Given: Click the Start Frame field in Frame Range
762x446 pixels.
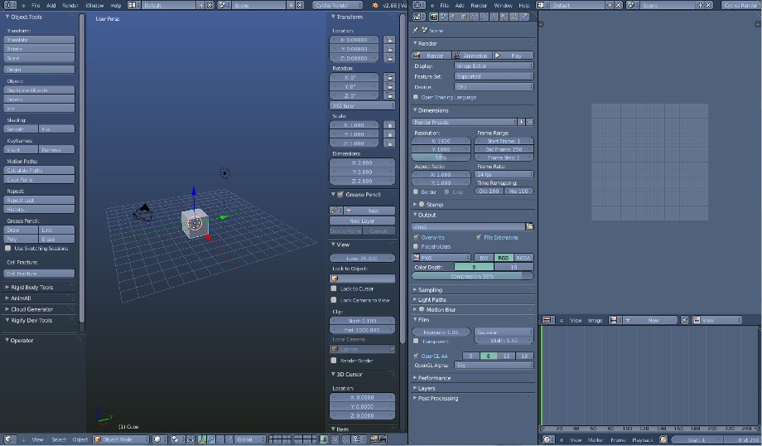Looking at the screenshot, I should point(504,141).
